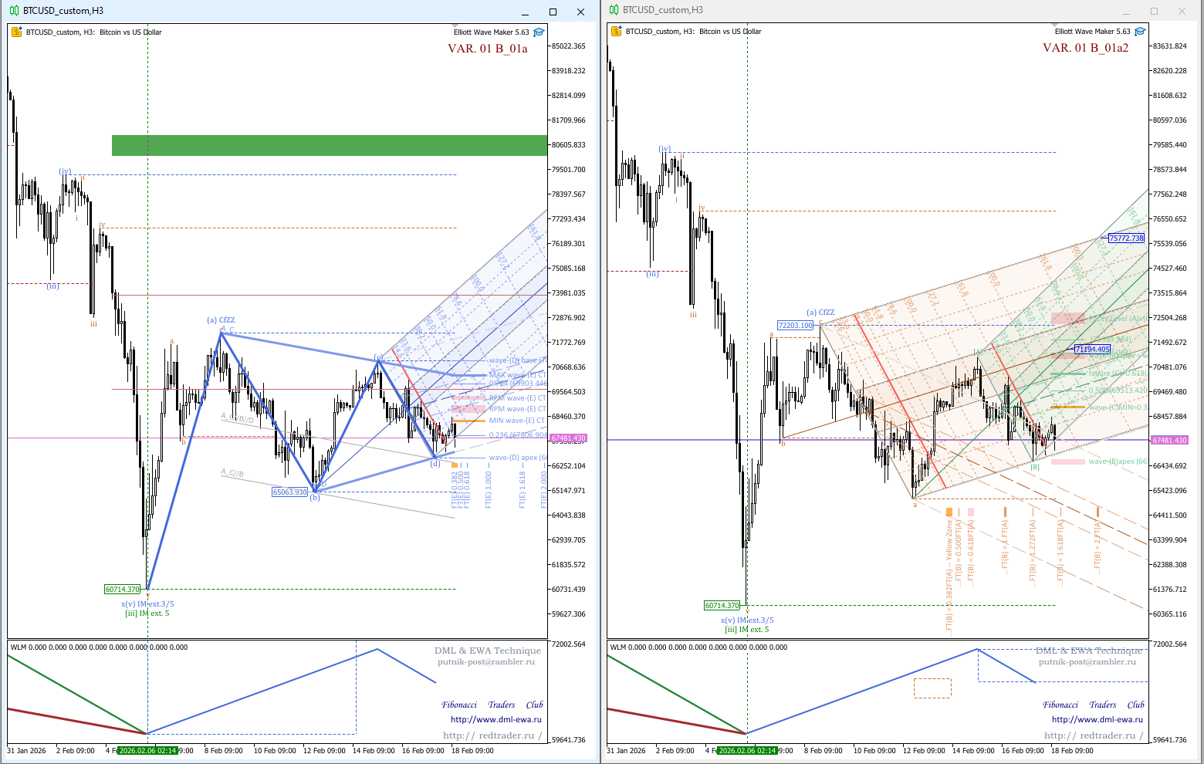Click the dollar symbol icon in B_01a2 chart

[x=616, y=32]
